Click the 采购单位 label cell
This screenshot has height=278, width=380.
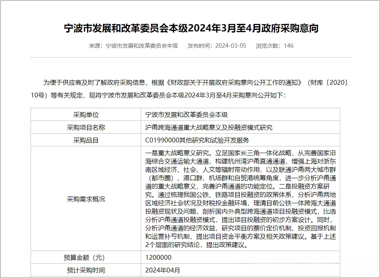tap(86, 115)
